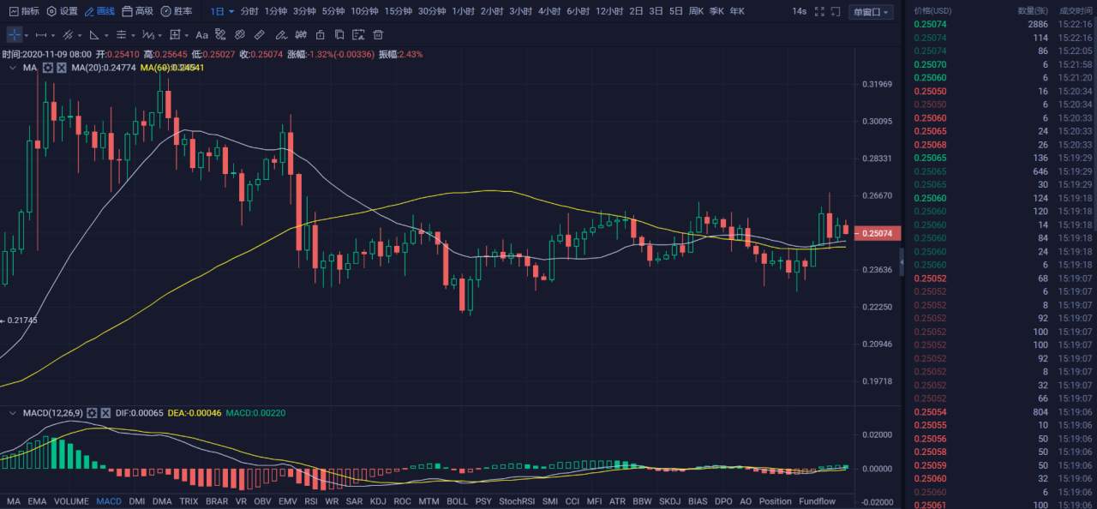Open the 设置 settings menu
The image size is (1097, 509).
(62, 12)
